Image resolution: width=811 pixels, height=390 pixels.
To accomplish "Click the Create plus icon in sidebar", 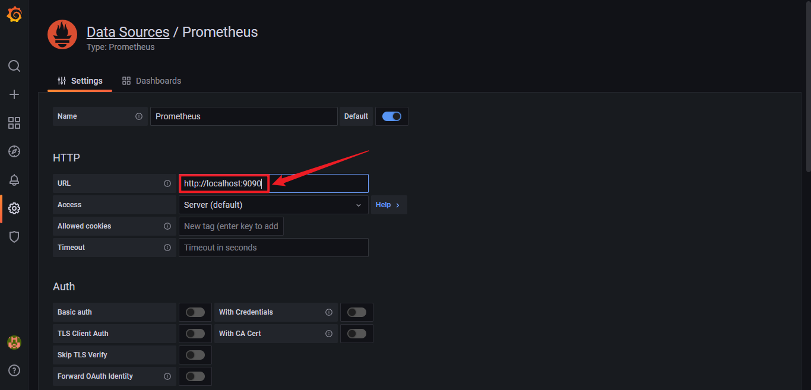I will click(x=14, y=94).
